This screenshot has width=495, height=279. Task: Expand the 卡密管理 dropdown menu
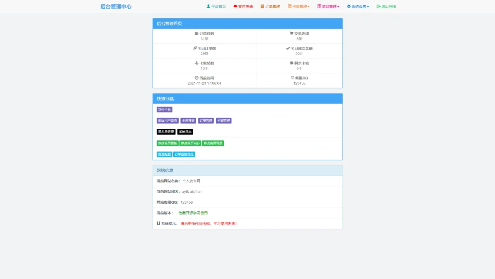tap(299, 6)
